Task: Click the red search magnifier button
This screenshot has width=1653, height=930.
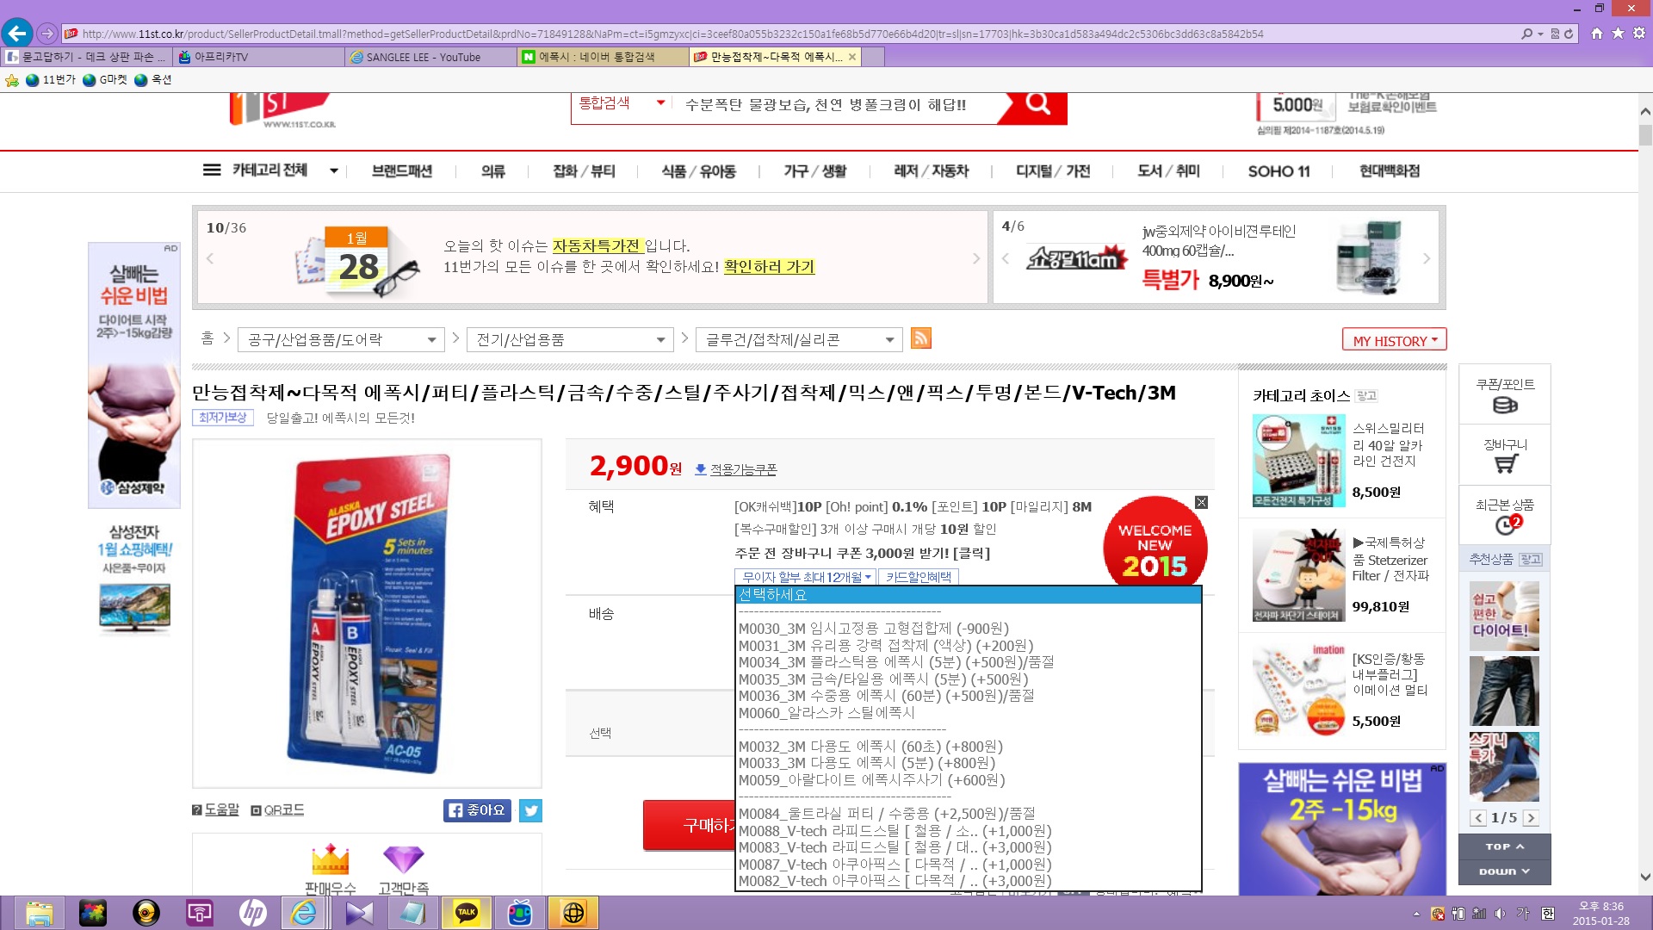Action: point(1038,104)
